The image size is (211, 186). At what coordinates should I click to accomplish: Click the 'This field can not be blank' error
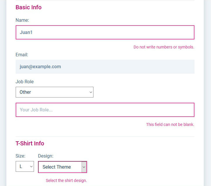pyautogui.click(x=170, y=124)
